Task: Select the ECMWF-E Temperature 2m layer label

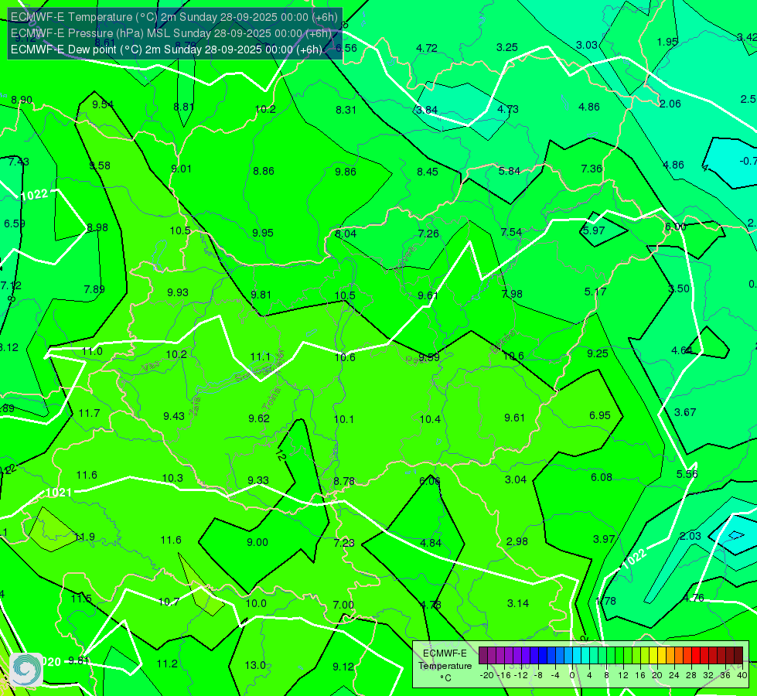Action: 174,17
